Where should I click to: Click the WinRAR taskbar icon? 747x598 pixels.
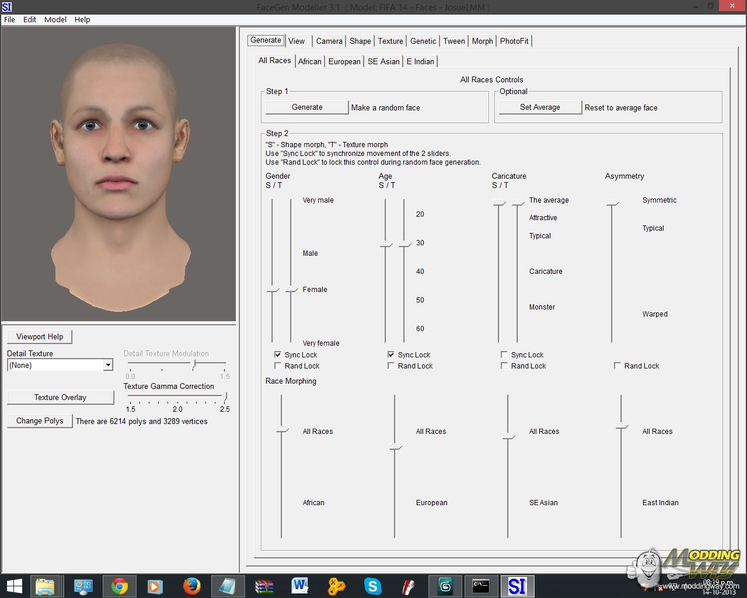(x=264, y=586)
